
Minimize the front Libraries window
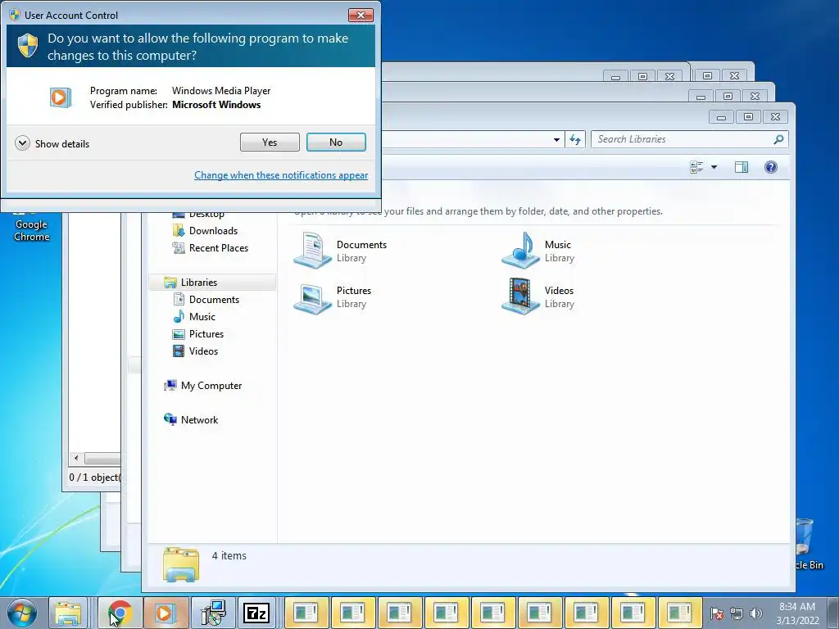pos(721,116)
